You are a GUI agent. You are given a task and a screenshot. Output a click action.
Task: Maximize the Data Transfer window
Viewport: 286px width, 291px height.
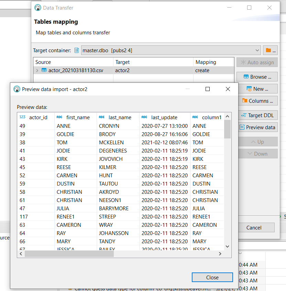pos(249,8)
